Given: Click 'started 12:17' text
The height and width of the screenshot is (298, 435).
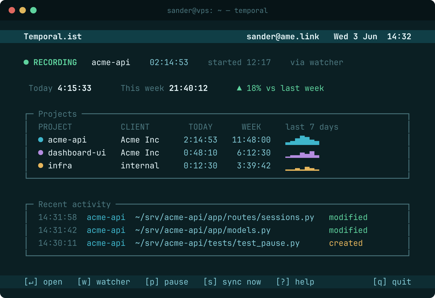Looking at the screenshot, I should click(239, 62).
